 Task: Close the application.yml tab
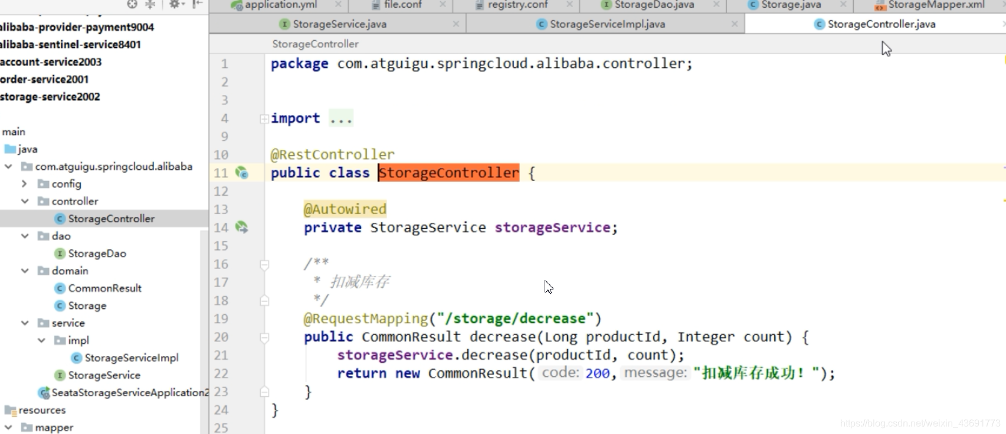pos(338,5)
